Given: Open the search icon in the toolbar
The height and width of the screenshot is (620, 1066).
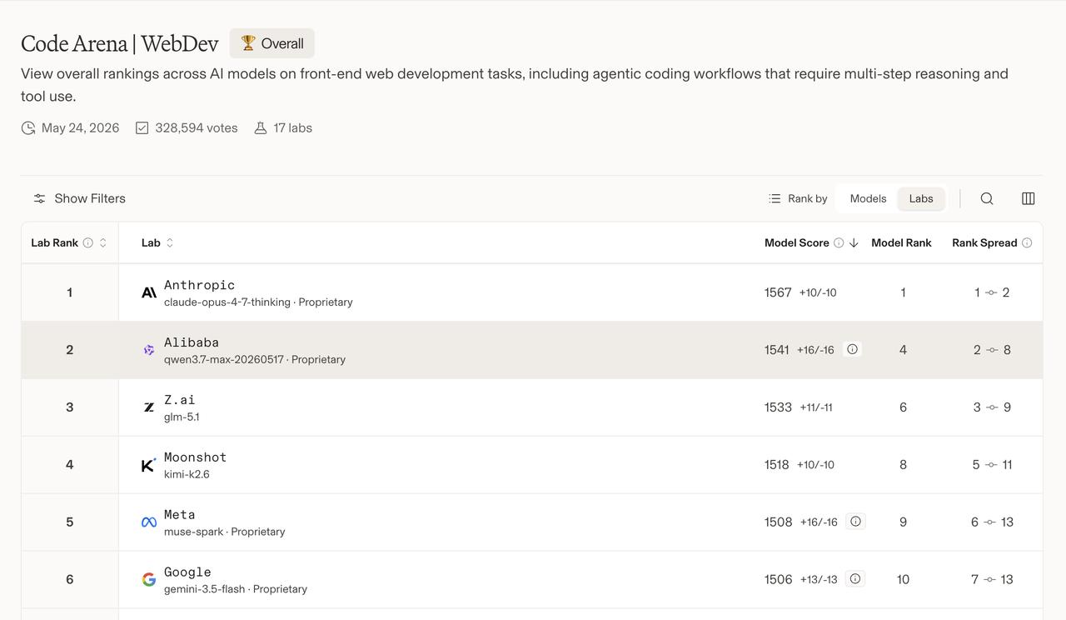Looking at the screenshot, I should click(x=987, y=198).
